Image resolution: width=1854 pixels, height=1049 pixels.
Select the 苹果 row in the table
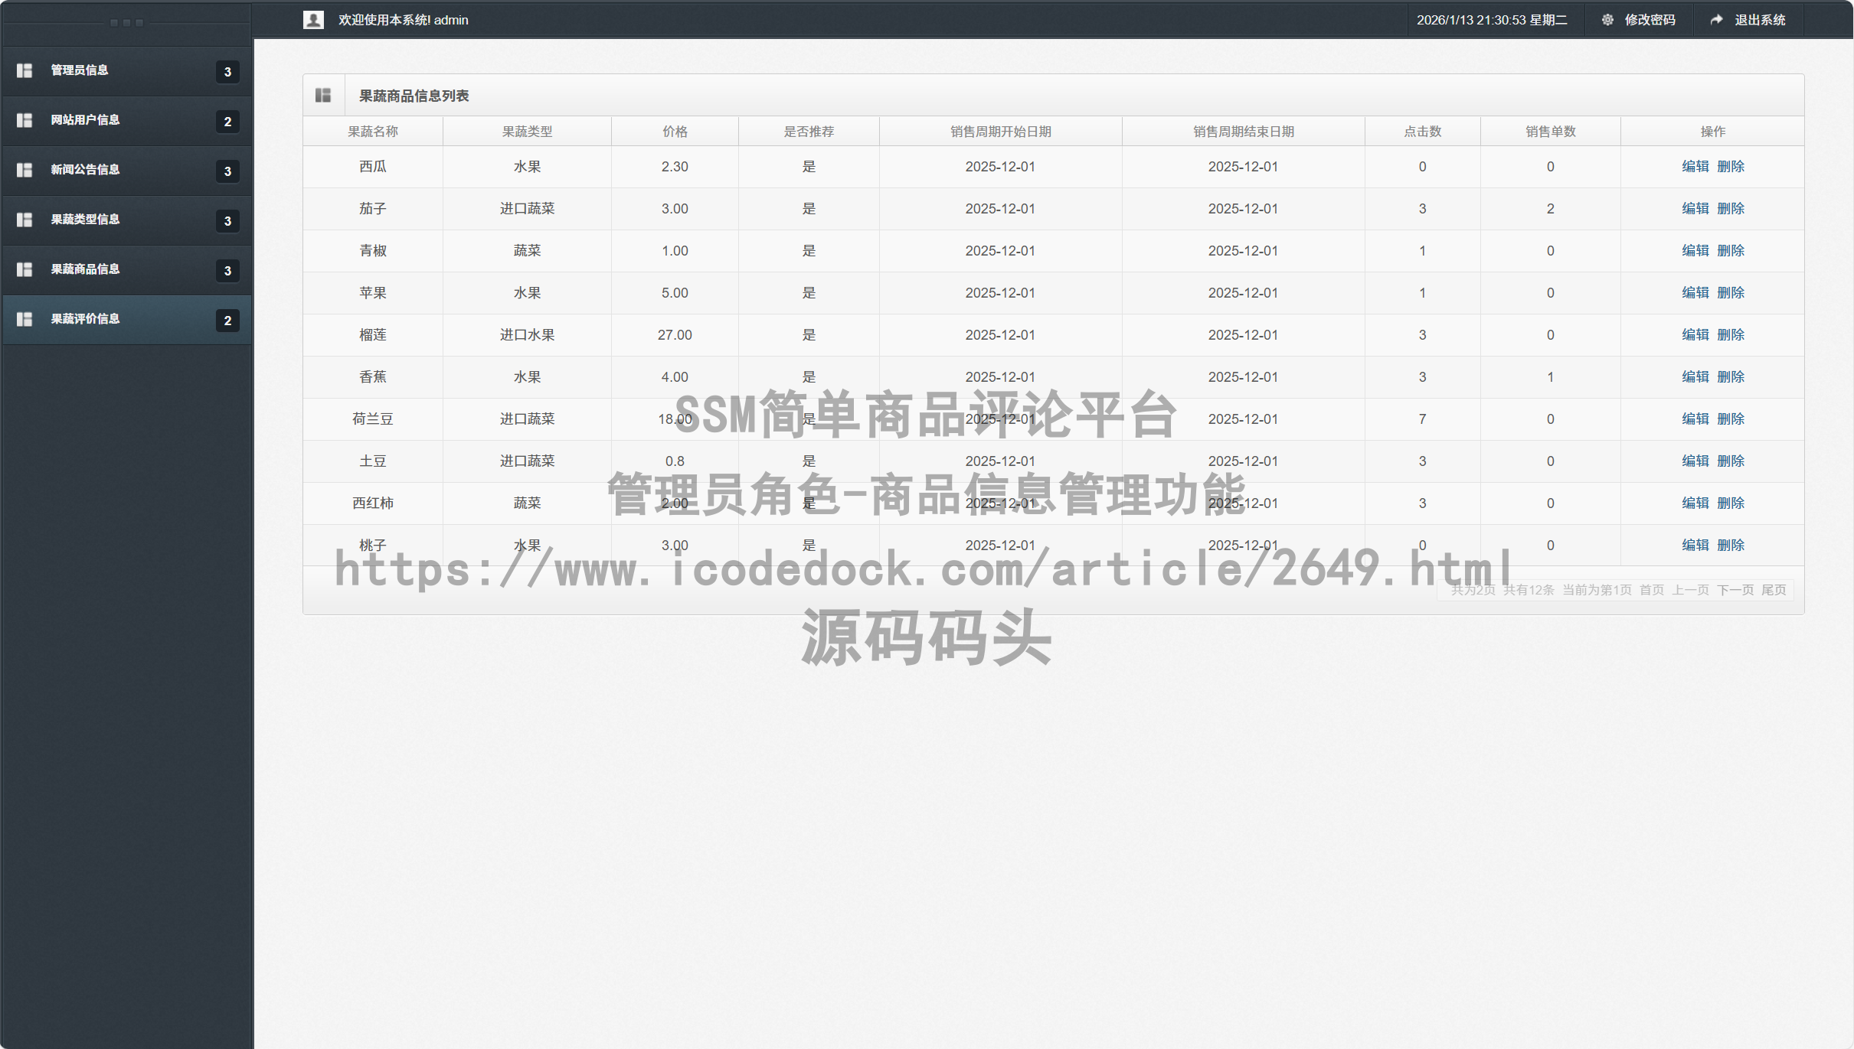[372, 292]
